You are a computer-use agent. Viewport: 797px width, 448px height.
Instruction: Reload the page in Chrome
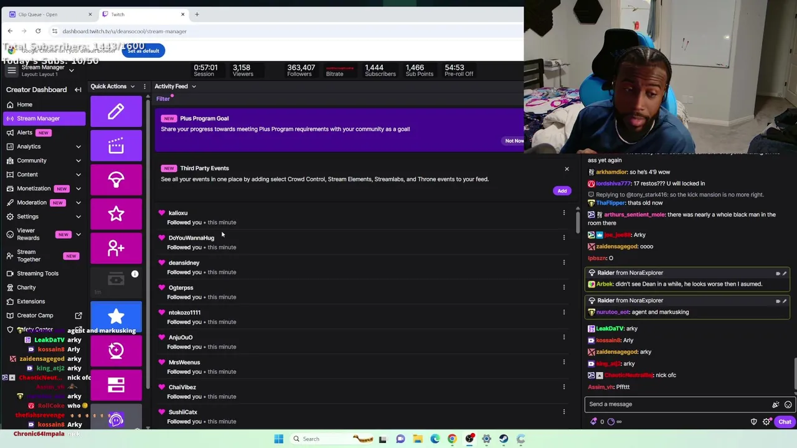[38, 31]
